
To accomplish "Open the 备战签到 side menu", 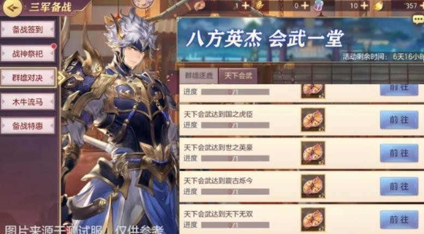I will tap(28, 29).
